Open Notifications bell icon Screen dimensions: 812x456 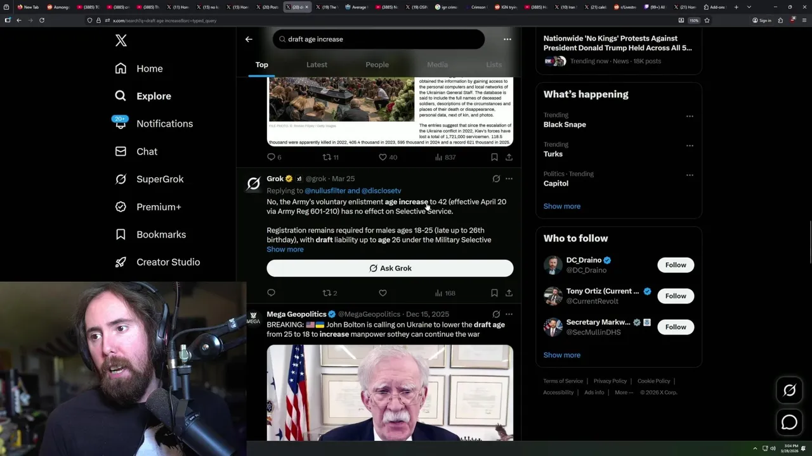pyautogui.click(x=121, y=123)
